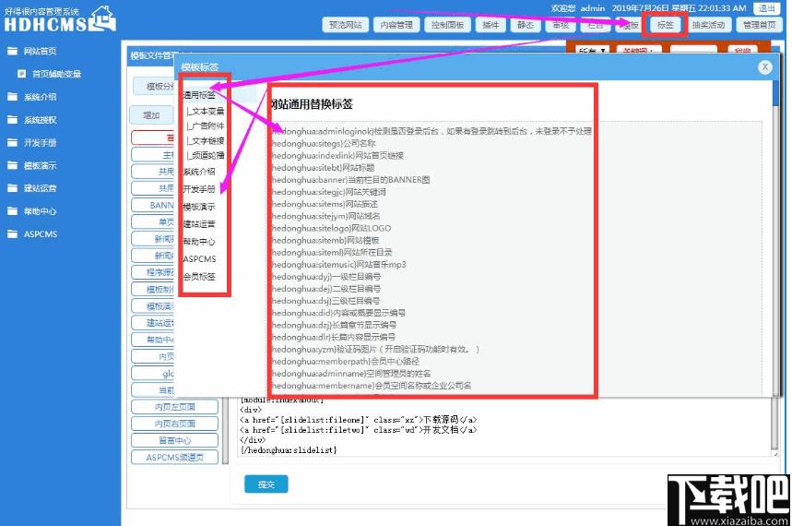Click the 预览网站 button
Image resolution: width=792 pixels, height=526 pixels.
347,25
